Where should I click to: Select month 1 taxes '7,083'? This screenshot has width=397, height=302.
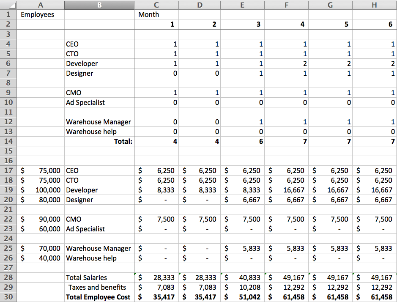point(156,287)
